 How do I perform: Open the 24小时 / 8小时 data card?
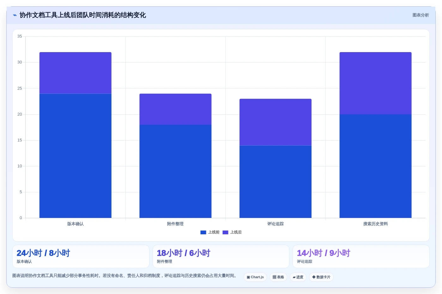pyautogui.click(x=81, y=256)
